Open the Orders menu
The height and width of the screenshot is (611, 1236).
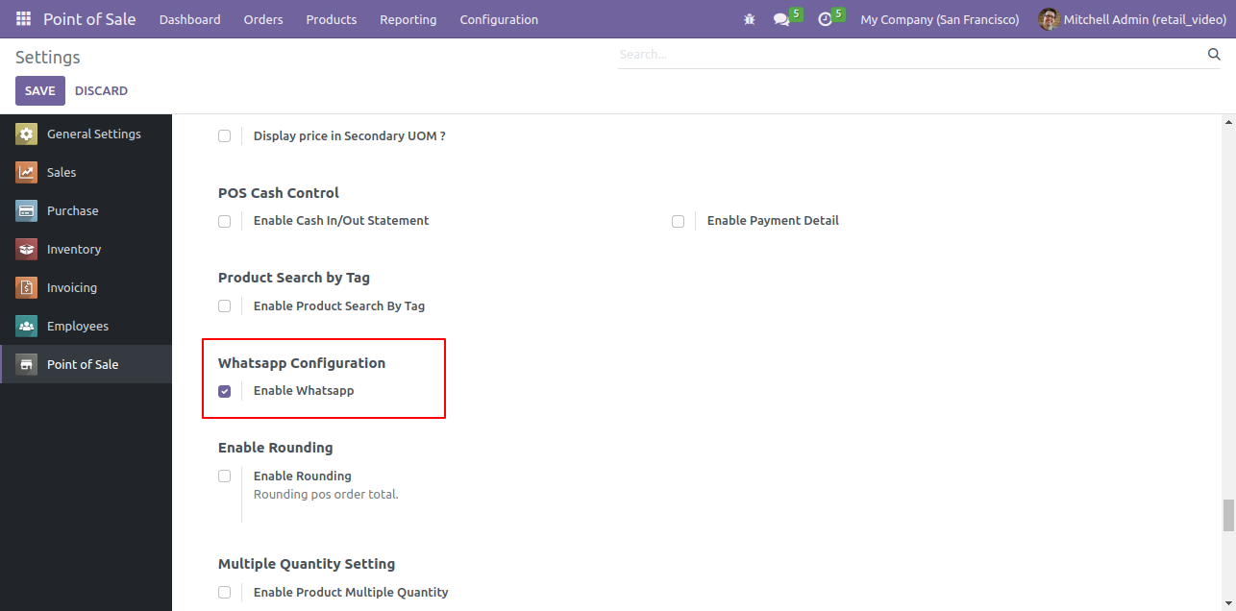tap(263, 19)
